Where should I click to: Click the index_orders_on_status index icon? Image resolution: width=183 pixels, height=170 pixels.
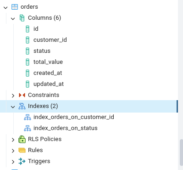[x=28, y=128]
